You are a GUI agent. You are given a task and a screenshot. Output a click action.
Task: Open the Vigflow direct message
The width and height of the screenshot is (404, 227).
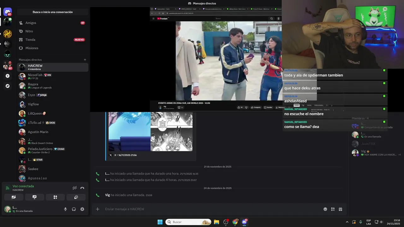click(53, 104)
